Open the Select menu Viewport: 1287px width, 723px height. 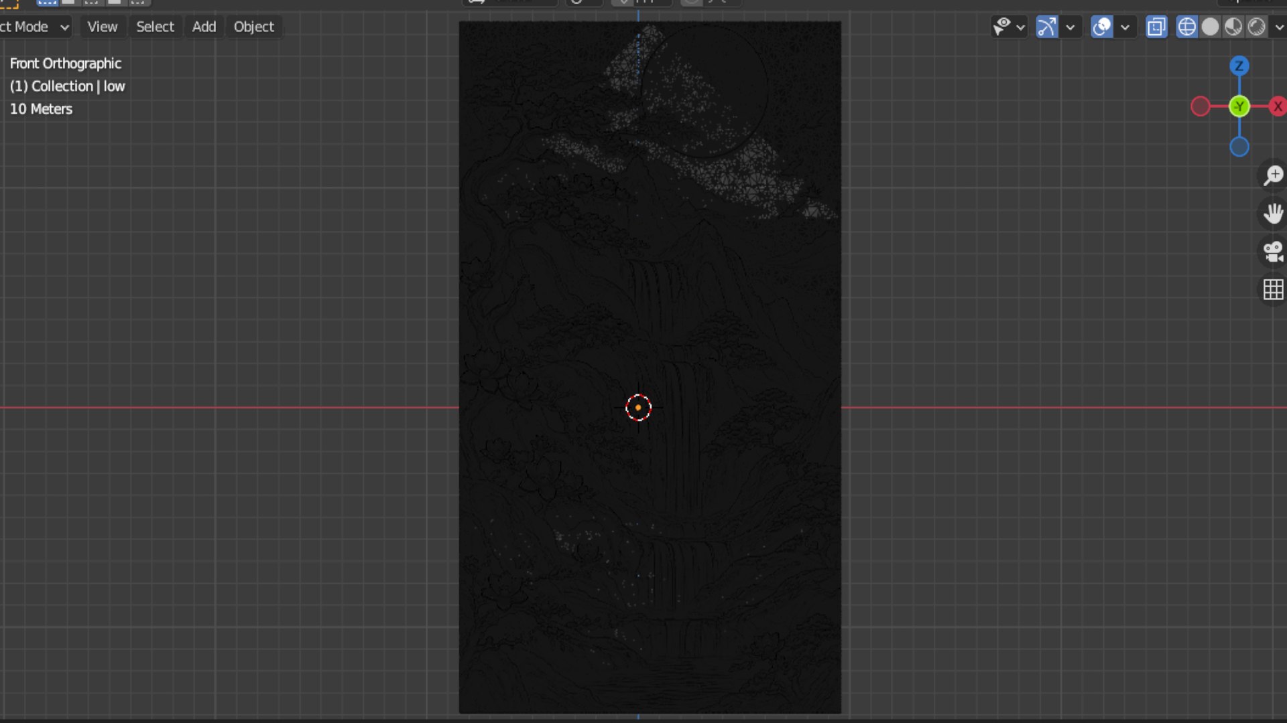point(155,27)
